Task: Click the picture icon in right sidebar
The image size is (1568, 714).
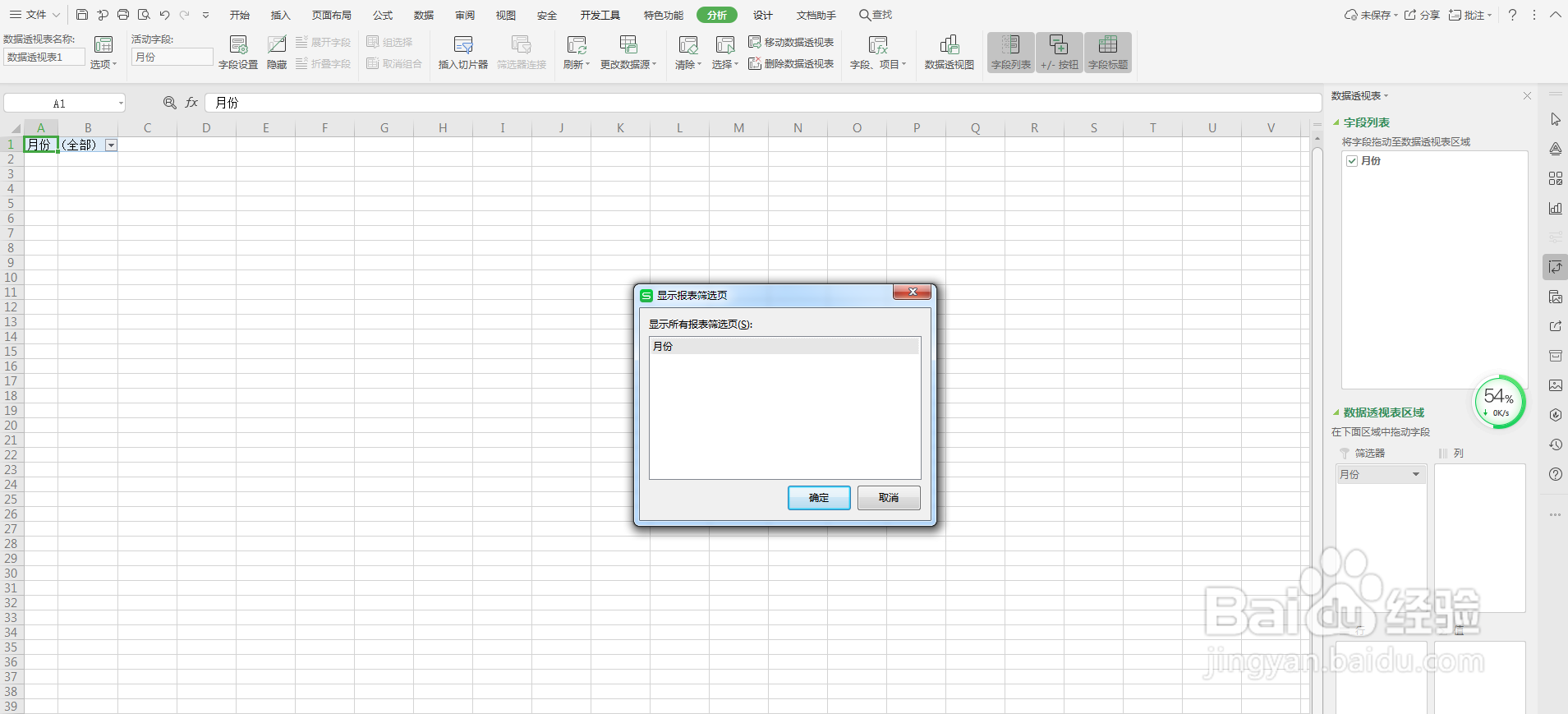Action: 1556,385
